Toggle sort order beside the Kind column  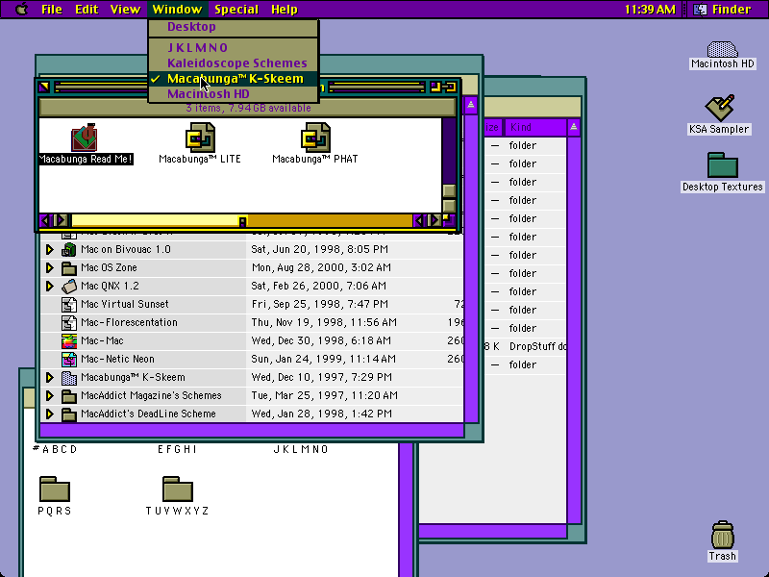click(573, 128)
